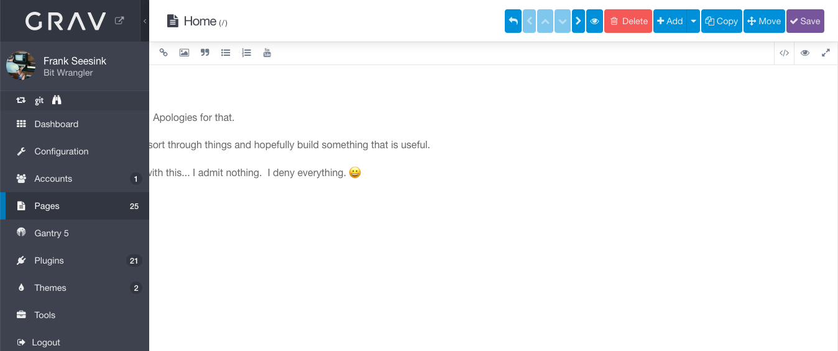Save the page

coord(805,21)
